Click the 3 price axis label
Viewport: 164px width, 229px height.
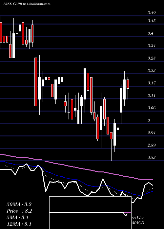click(x=149, y=120)
